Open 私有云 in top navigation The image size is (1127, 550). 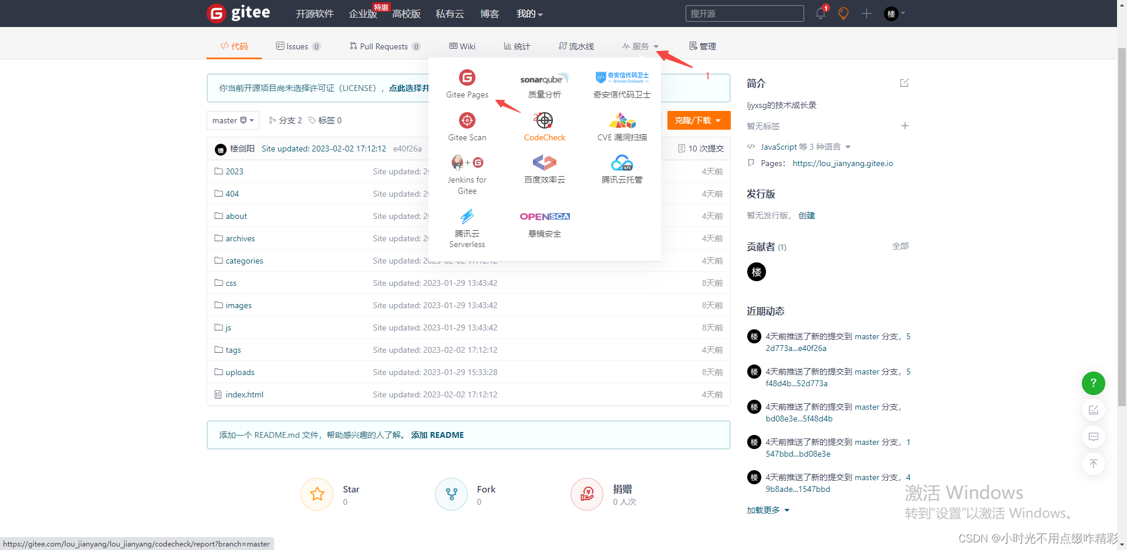point(450,14)
